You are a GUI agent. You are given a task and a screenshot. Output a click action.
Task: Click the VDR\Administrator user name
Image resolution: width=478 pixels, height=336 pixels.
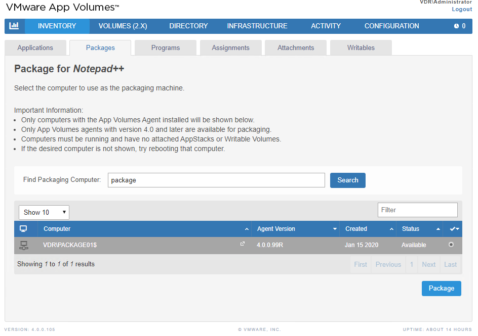(446, 2)
